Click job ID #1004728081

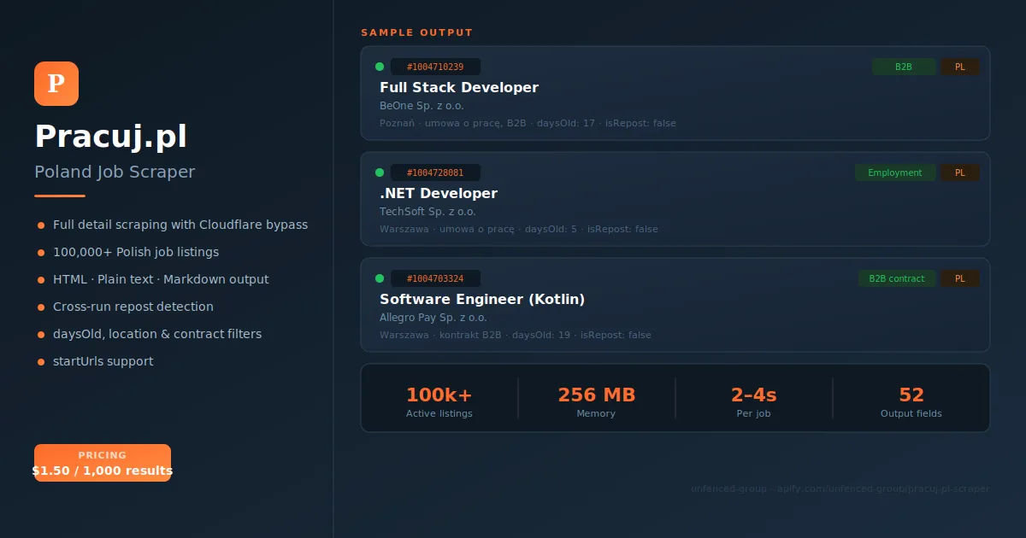click(x=435, y=173)
